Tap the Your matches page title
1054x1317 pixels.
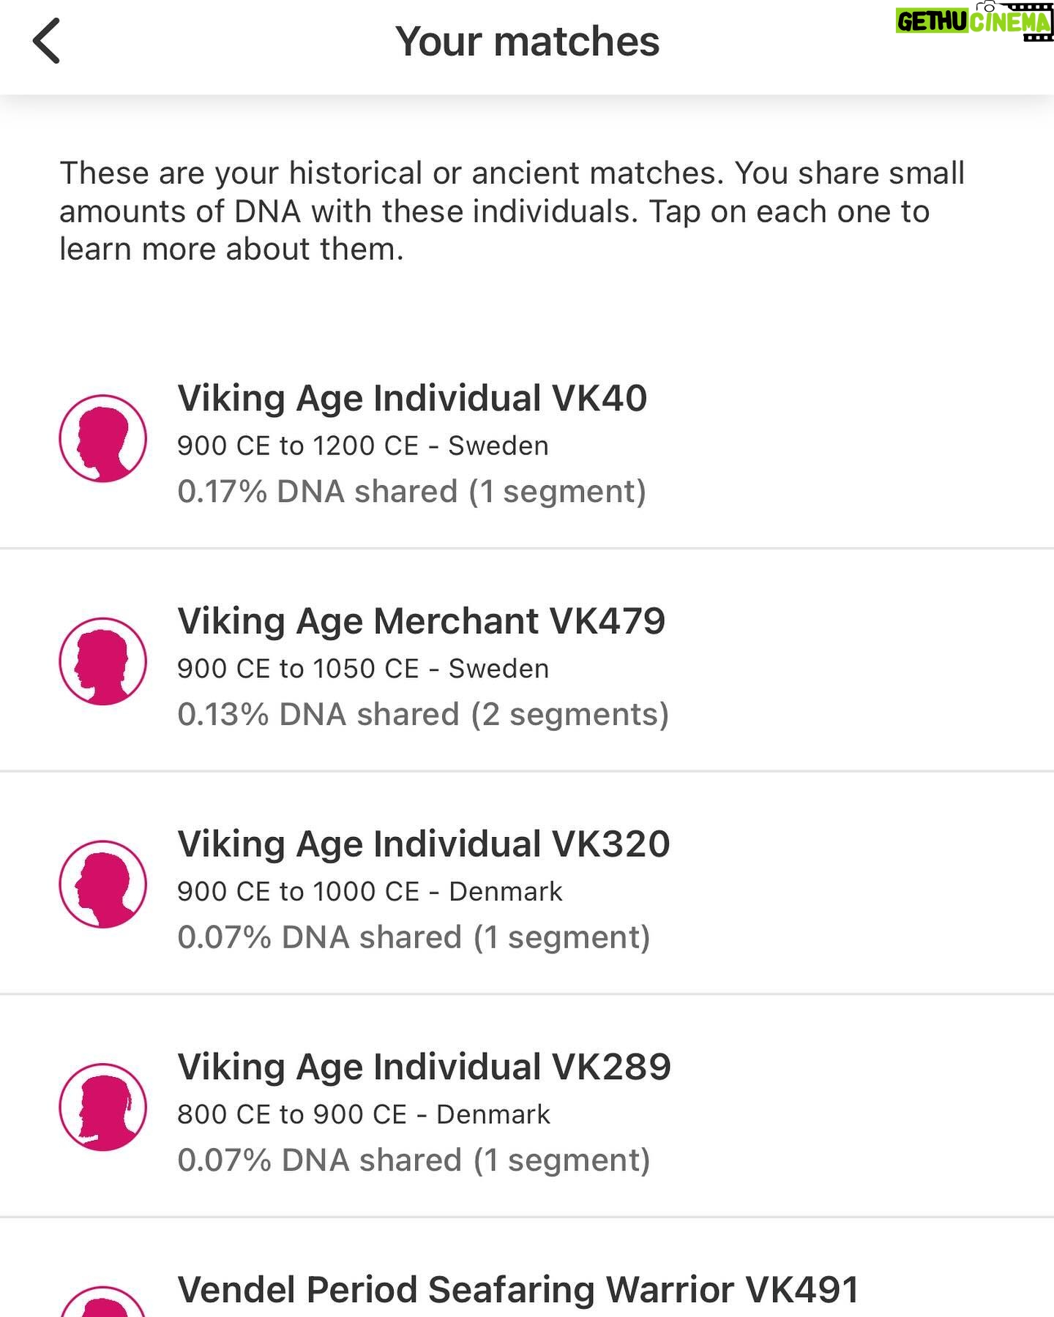pyautogui.click(x=527, y=42)
